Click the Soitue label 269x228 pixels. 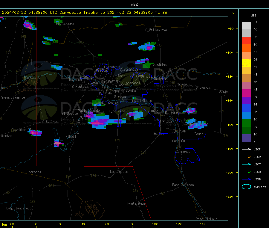(159, 134)
